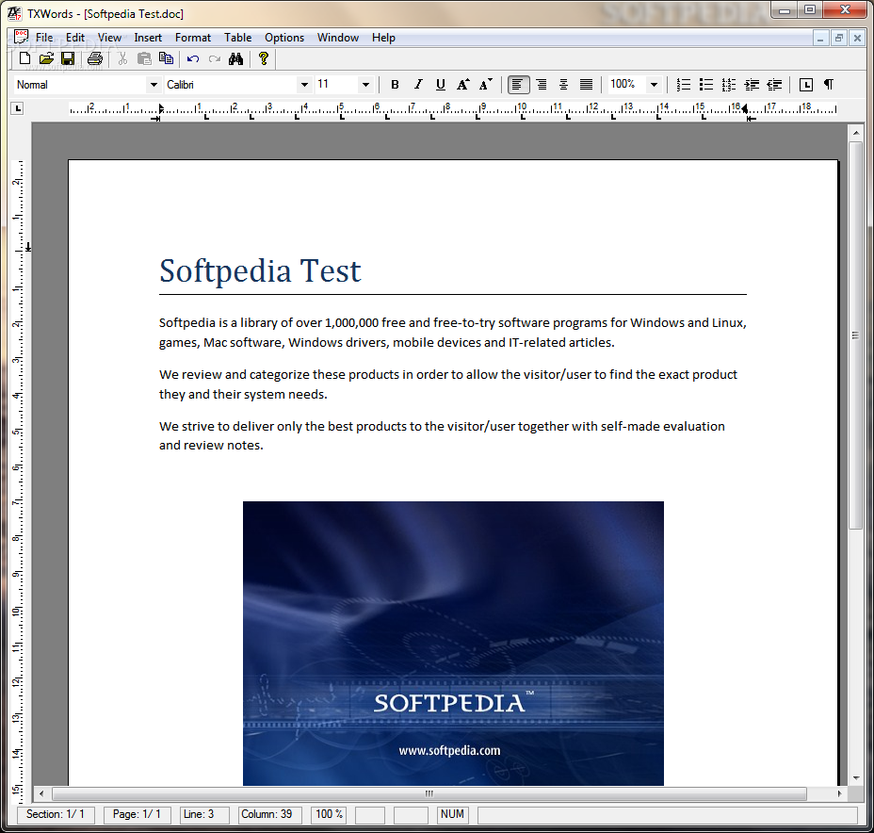Open the Help menu
This screenshot has width=874, height=833.
tap(383, 38)
